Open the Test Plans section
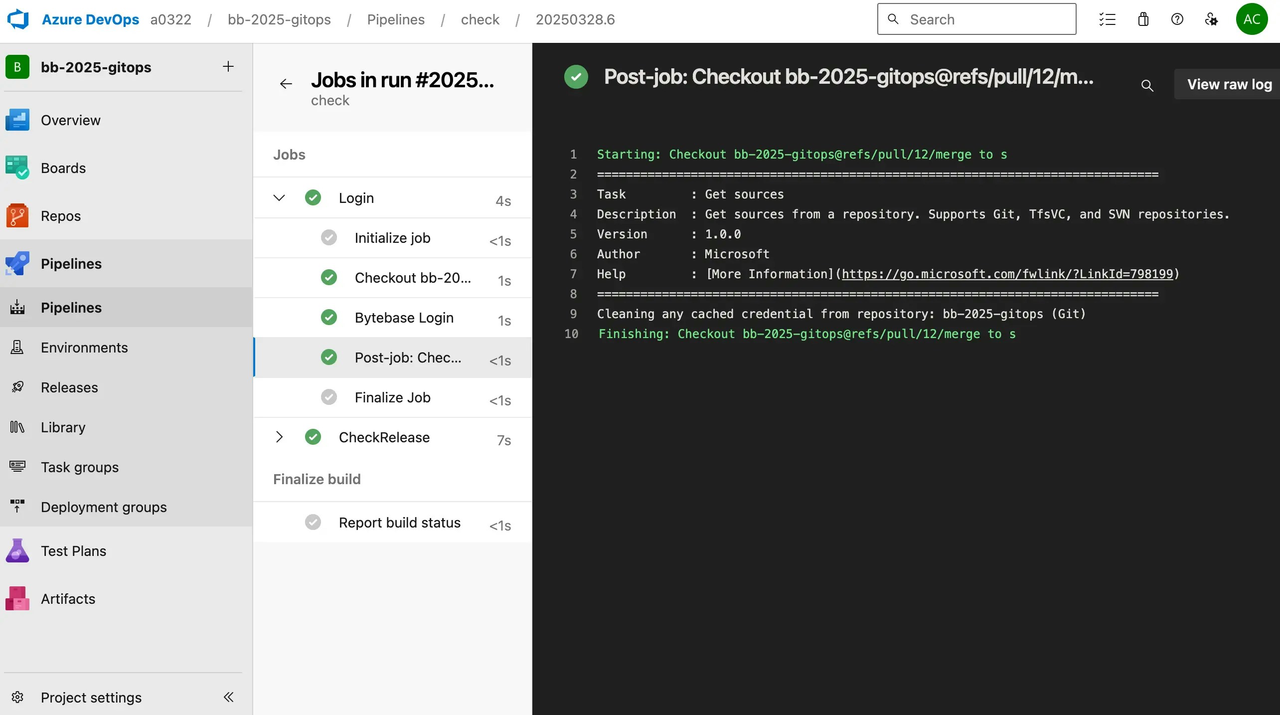Image resolution: width=1280 pixels, height=715 pixels. click(73, 550)
